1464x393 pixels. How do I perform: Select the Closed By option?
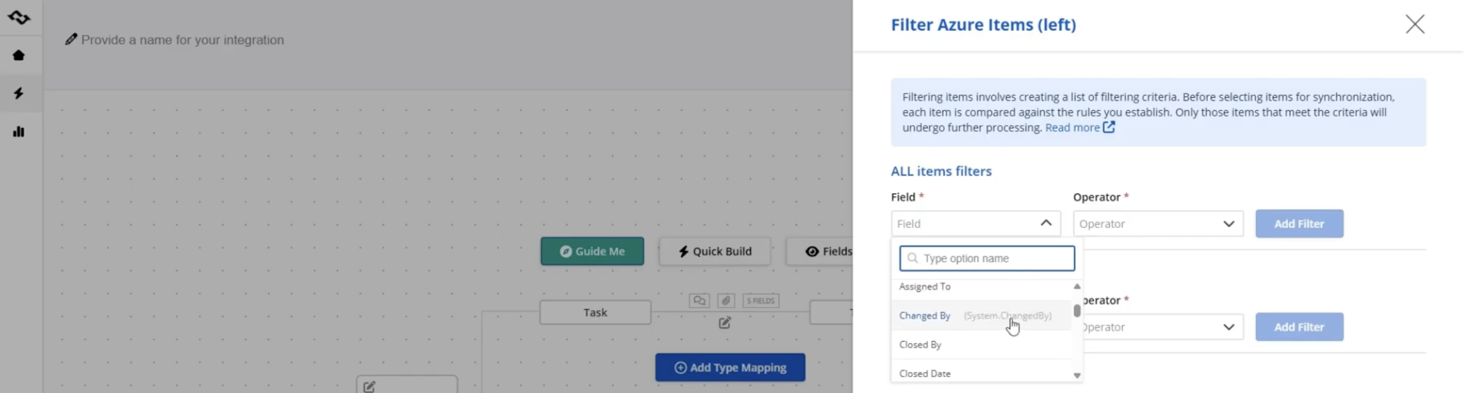(981, 345)
